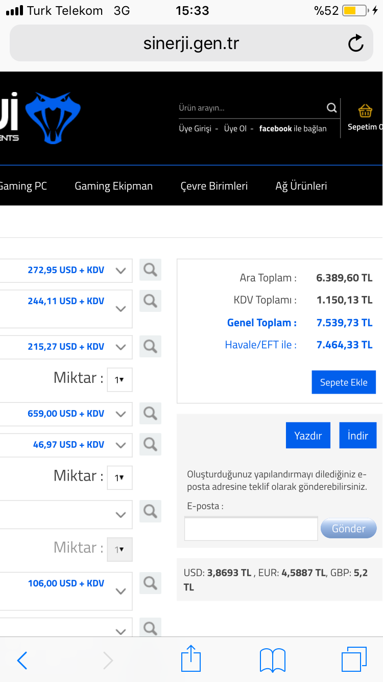Open the blue snake logo homepage
This screenshot has width=383, height=682.
(x=53, y=118)
